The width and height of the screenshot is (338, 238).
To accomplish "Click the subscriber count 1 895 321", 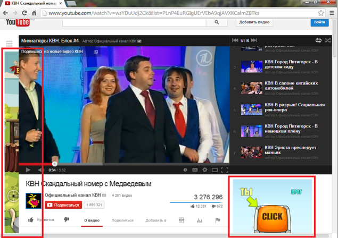I will point(94,205).
